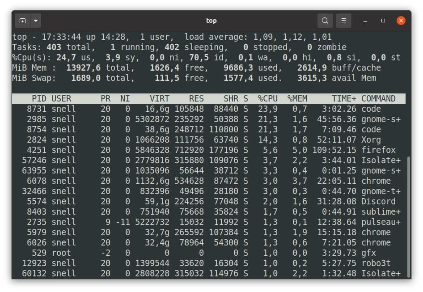Screen dimensions: 423x292
Task: Expand the new-tab dropdown arrow
Action: [36, 21]
